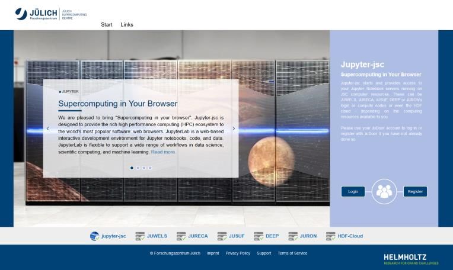Click the Jülich Supercomputing Centre header text

74,15
